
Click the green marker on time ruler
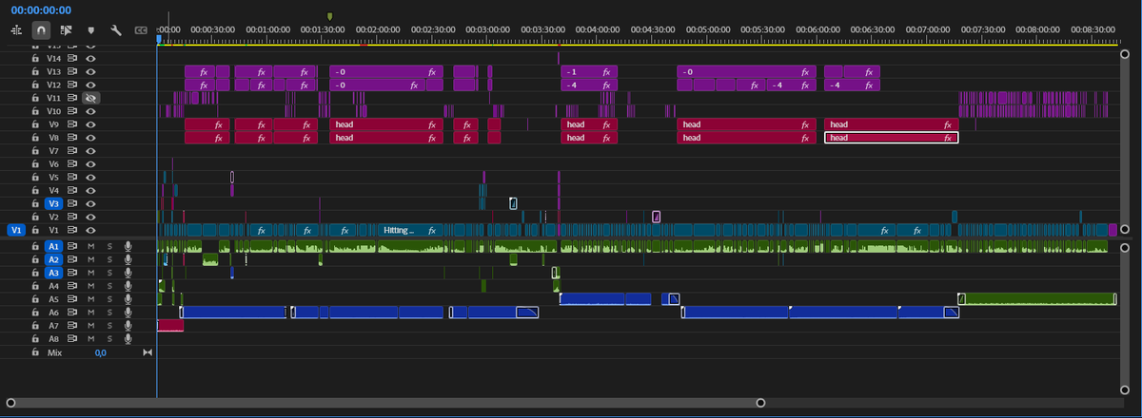[x=329, y=16]
